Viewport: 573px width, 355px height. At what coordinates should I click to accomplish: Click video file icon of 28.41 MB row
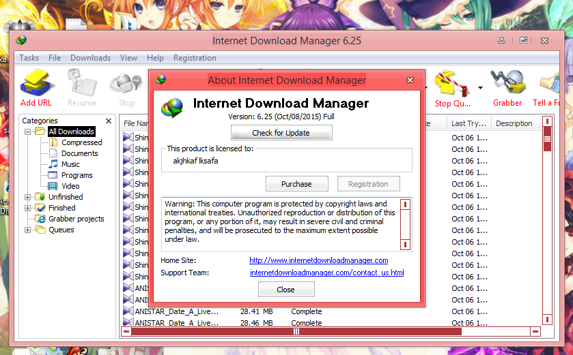[x=128, y=311]
